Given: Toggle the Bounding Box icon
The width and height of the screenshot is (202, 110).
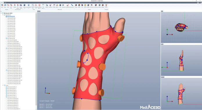Looking at the screenshot, I should point(39,5).
